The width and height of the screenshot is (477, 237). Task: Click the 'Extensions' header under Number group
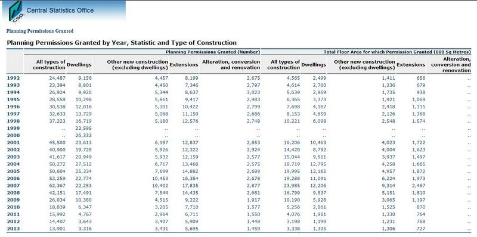coord(184,65)
